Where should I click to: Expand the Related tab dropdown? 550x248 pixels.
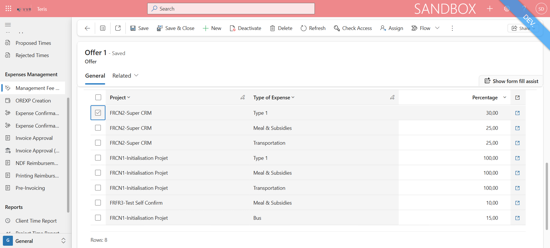click(125, 76)
